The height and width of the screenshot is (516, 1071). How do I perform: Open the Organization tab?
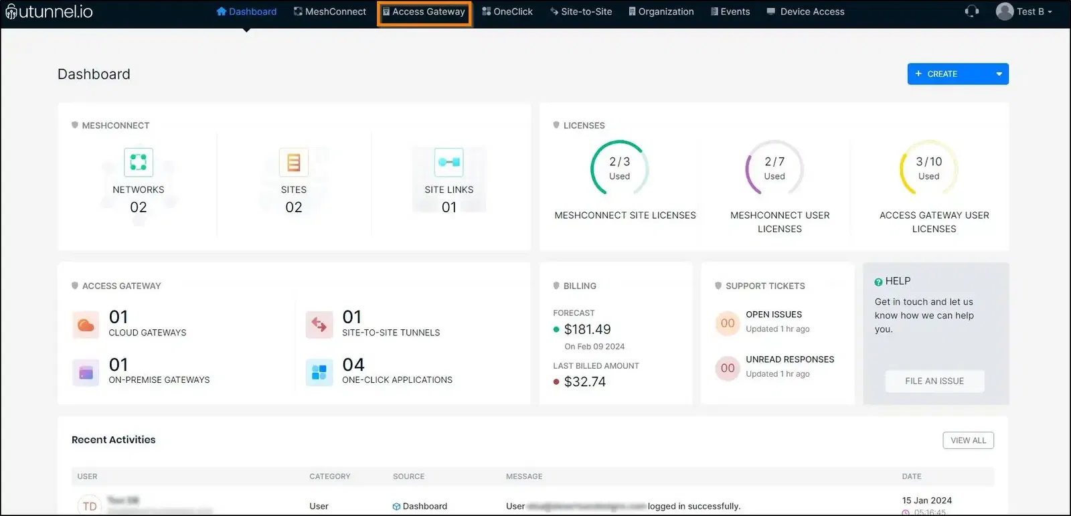pos(661,11)
